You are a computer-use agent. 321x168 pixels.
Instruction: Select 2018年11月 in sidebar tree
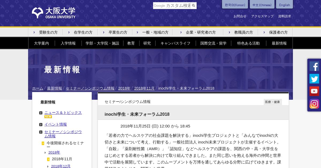pyautogui.click(x=62, y=159)
